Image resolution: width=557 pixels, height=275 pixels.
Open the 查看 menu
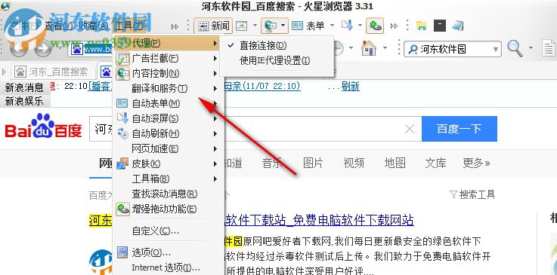tap(59, 26)
